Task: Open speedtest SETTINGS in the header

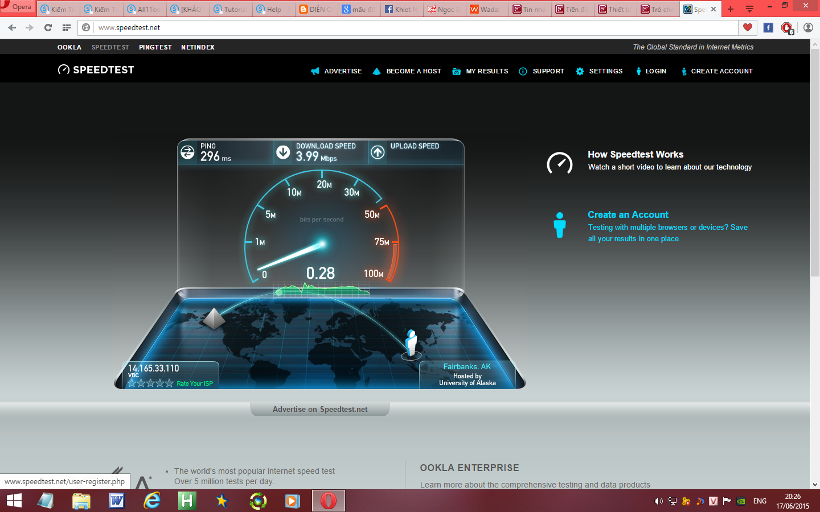Action: pyautogui.click(x=599, y=71)
